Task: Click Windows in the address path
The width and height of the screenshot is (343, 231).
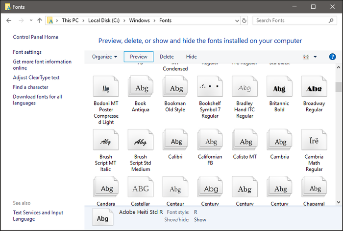Action: point(139,20)
